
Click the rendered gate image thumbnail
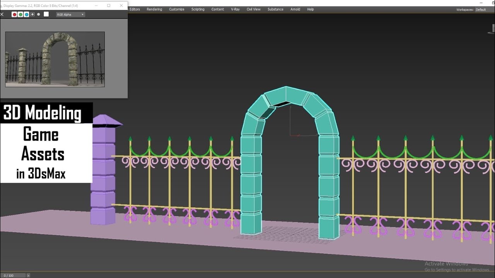click(55, 59)
